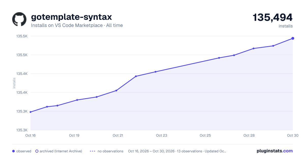Select the 135,494 total installs figure

click(x=273, y=18)
